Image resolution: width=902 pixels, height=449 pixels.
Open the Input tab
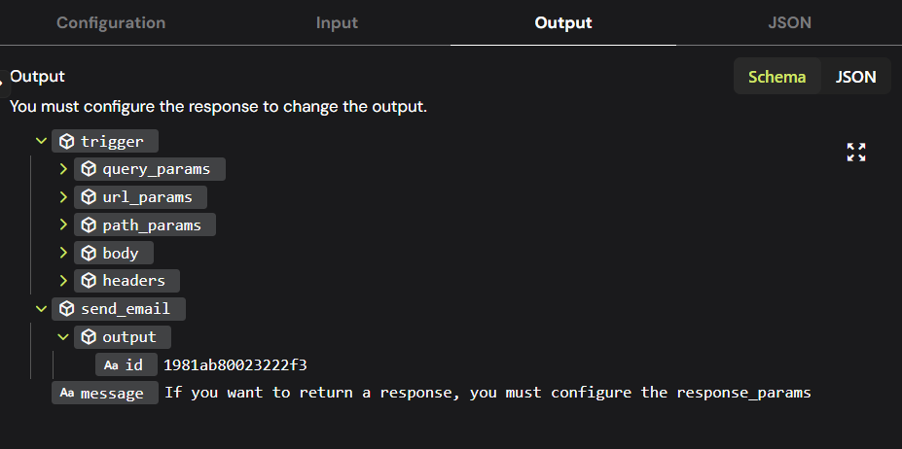point(337,22)
